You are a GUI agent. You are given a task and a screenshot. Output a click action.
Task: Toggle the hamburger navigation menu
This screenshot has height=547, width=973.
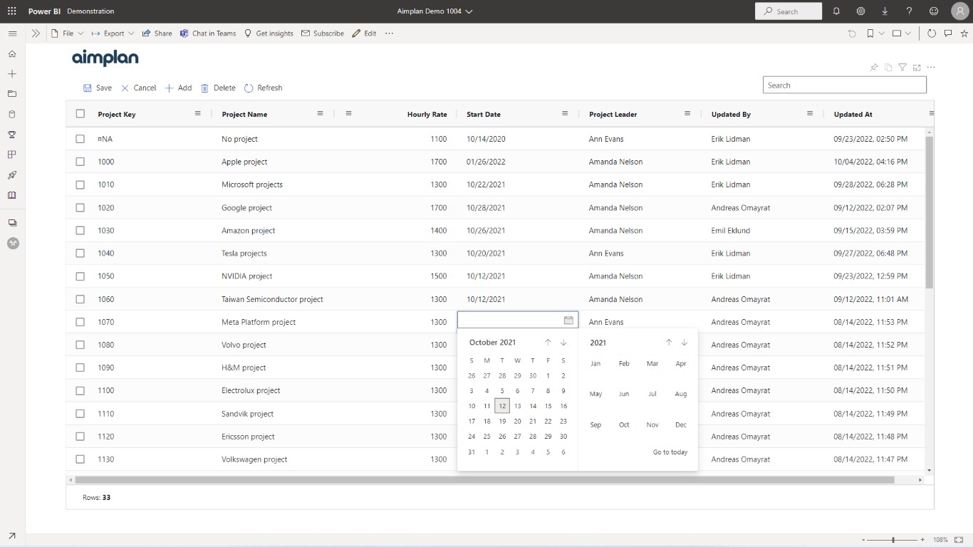(12, 33)
